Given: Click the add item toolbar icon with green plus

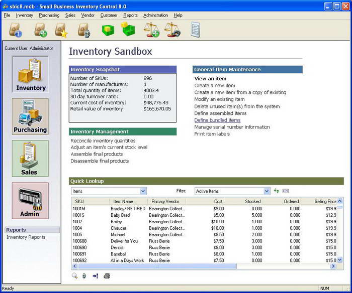Looking at the screenshot, I should [x=41, y=30].
